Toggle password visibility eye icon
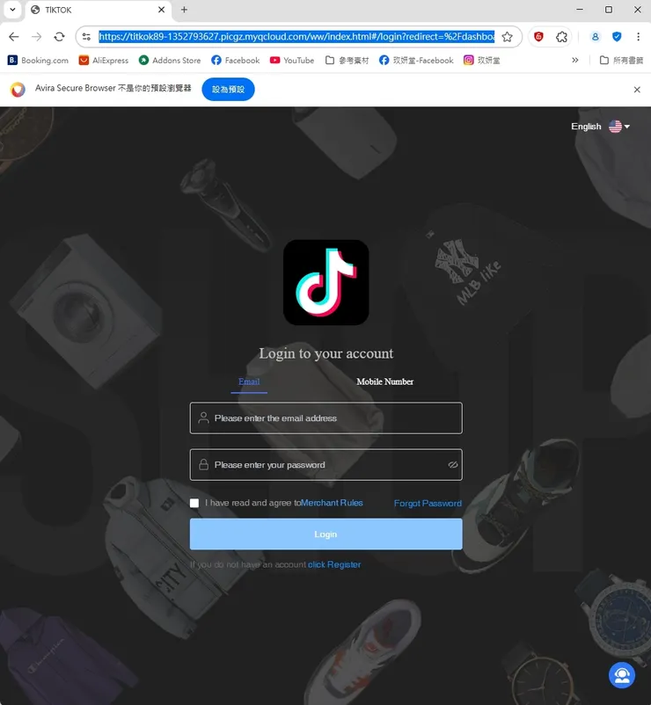This screenshot has height=705, width=651. 452,465
